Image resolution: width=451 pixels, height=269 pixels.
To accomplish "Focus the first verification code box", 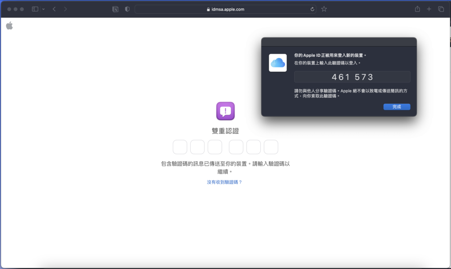I will tap(180, 147).
